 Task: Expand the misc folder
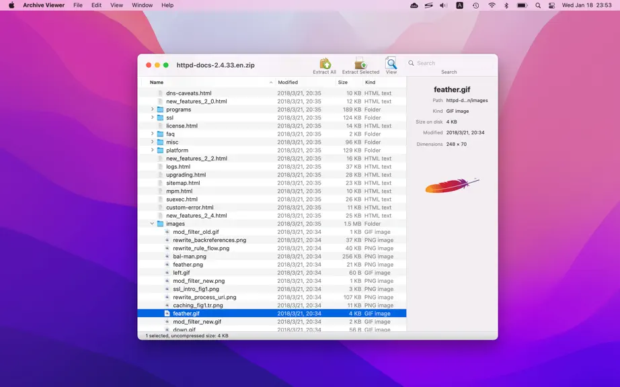[152, 142]
